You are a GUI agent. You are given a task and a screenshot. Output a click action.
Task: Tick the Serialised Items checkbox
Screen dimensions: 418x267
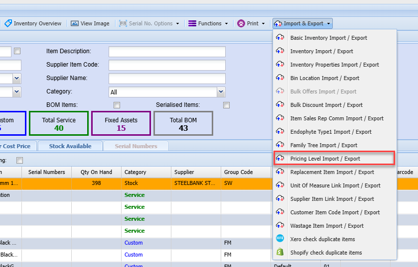[227, 105]
